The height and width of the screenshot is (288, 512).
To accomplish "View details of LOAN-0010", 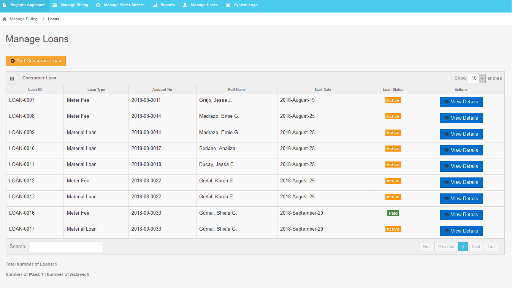I will coord(461,150).
